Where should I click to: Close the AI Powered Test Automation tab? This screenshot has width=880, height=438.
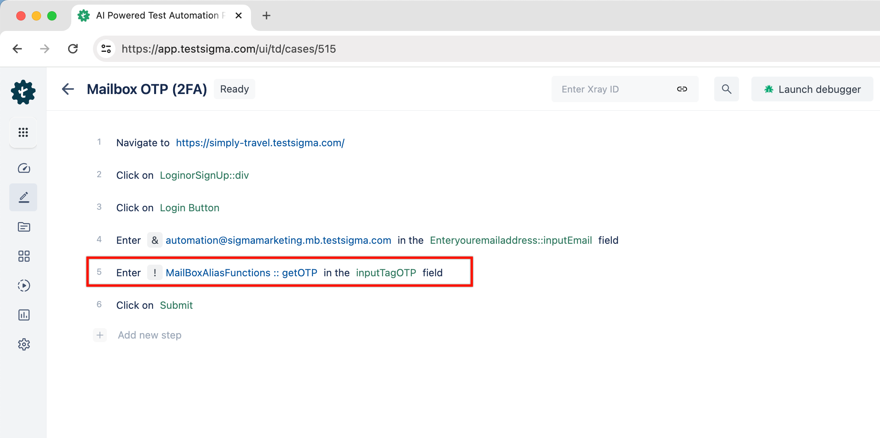pyautogui.click(x=239, y=15)
